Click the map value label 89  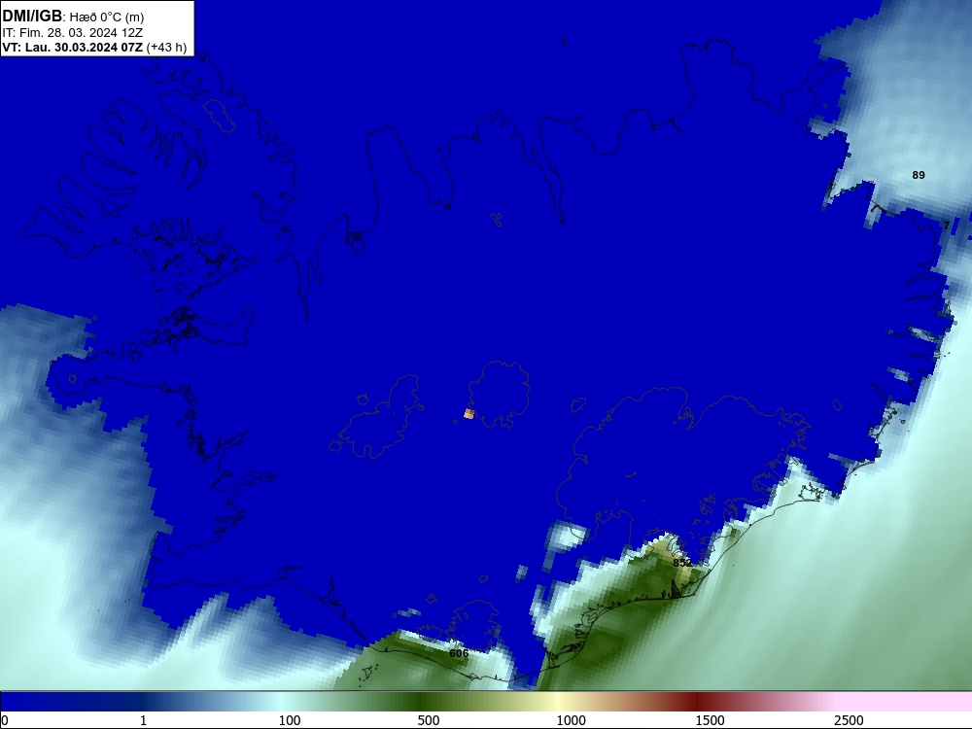coord(919,175)
